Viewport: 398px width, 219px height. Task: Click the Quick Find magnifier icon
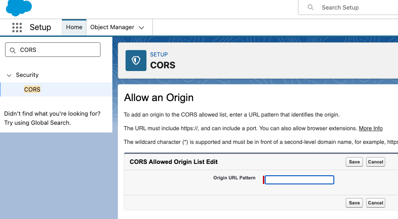tap(12, 50)
